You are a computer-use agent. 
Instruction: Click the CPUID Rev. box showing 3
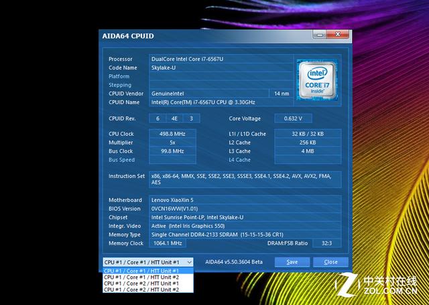pos(191,118)
